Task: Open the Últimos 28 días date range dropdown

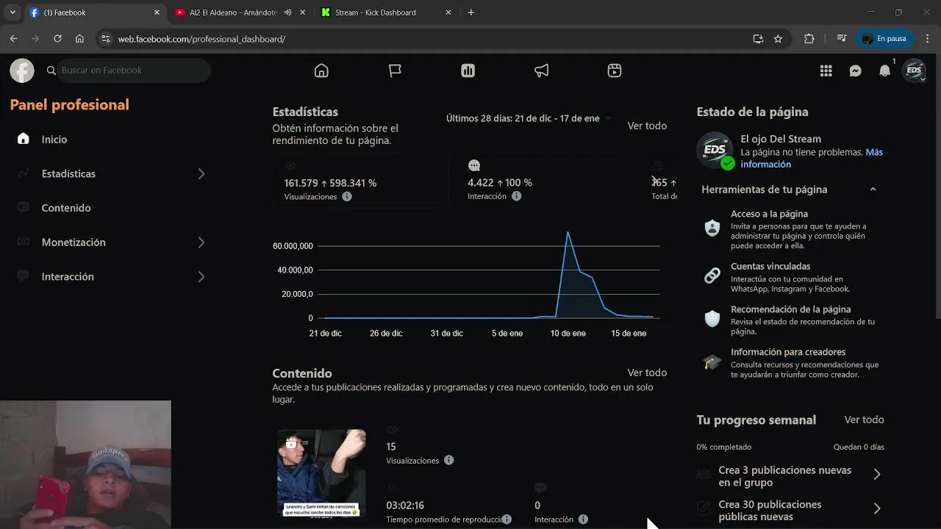Action: 529,118
